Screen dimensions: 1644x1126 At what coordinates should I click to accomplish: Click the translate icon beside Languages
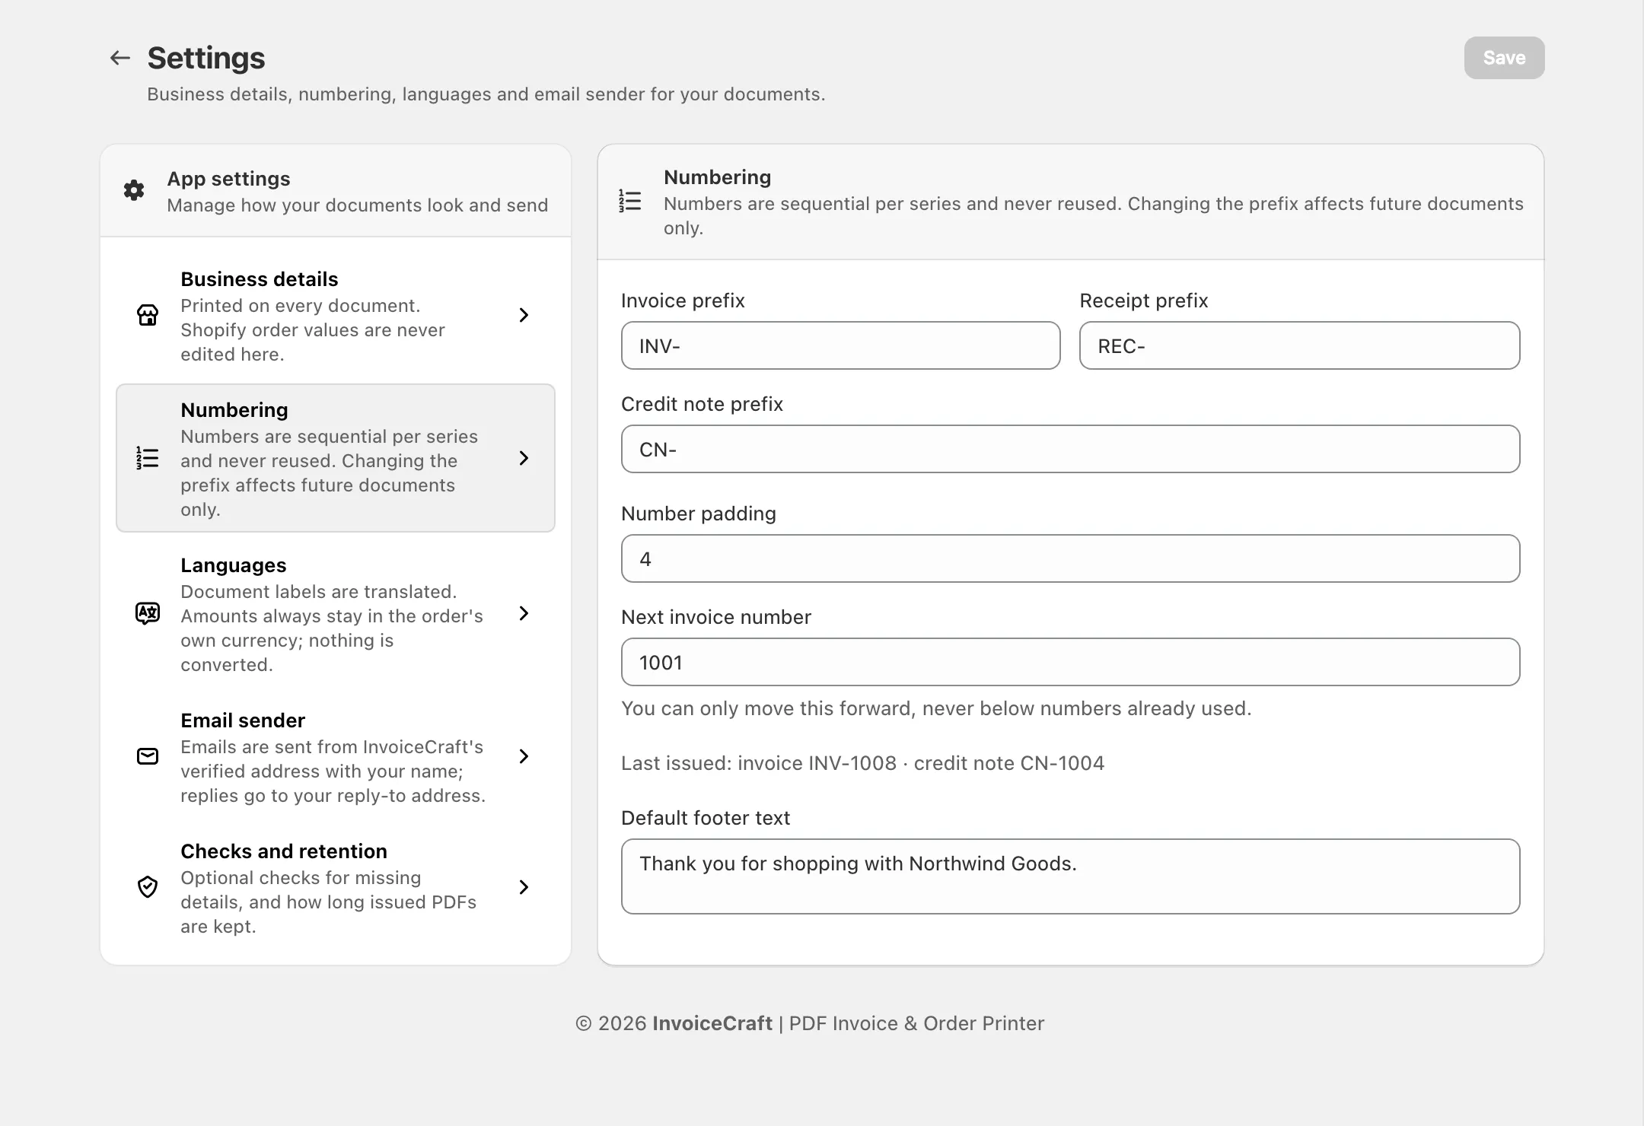148,613
